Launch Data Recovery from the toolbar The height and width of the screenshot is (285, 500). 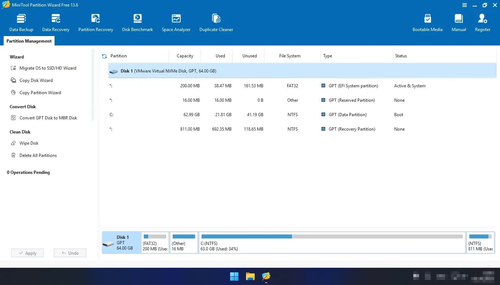pos(56,23)
